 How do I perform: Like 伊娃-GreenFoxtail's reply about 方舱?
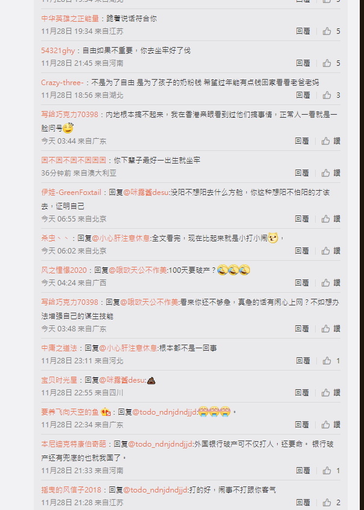325,219
